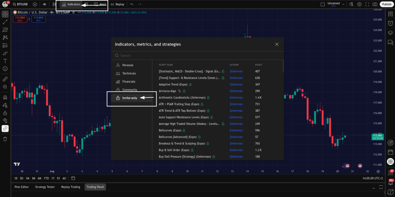
Task: Toggle the drawing sync link icon
Action: pyautogui.click(x=5, y=129)
